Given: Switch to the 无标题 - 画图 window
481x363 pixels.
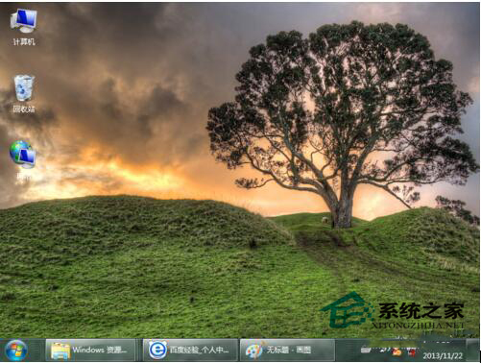Looking at the screenshot, I should pyautogui.click(x=287, y=351).
